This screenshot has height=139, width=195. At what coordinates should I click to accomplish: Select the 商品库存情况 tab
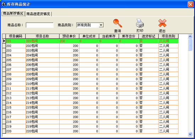tap(13, 13)
